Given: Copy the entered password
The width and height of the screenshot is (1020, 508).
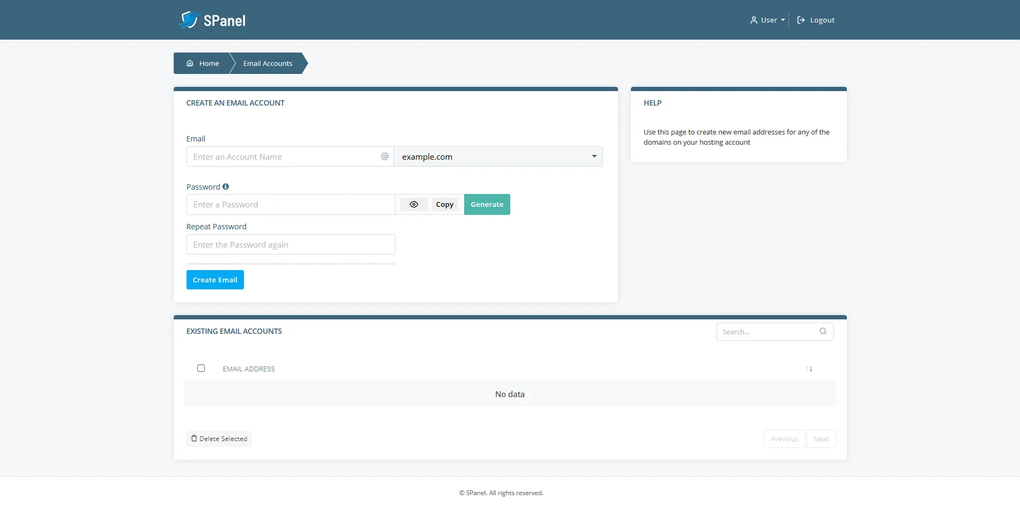Looking at the screenshot, I should click(444, 204).
